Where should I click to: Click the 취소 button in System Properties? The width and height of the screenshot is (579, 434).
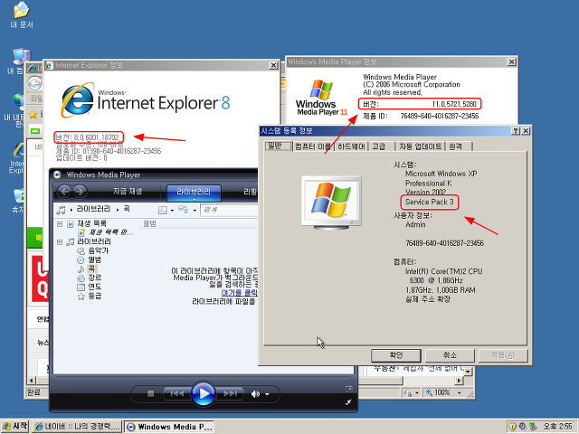pyautogui.click(x=450, y=355)
